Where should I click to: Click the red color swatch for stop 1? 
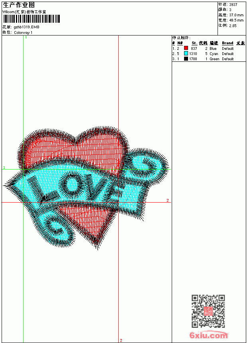(186, 48)
